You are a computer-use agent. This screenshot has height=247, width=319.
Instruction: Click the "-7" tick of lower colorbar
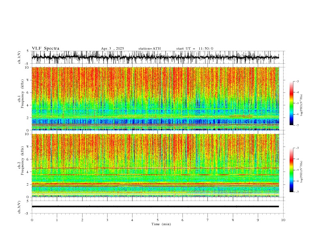pos(297,192)
